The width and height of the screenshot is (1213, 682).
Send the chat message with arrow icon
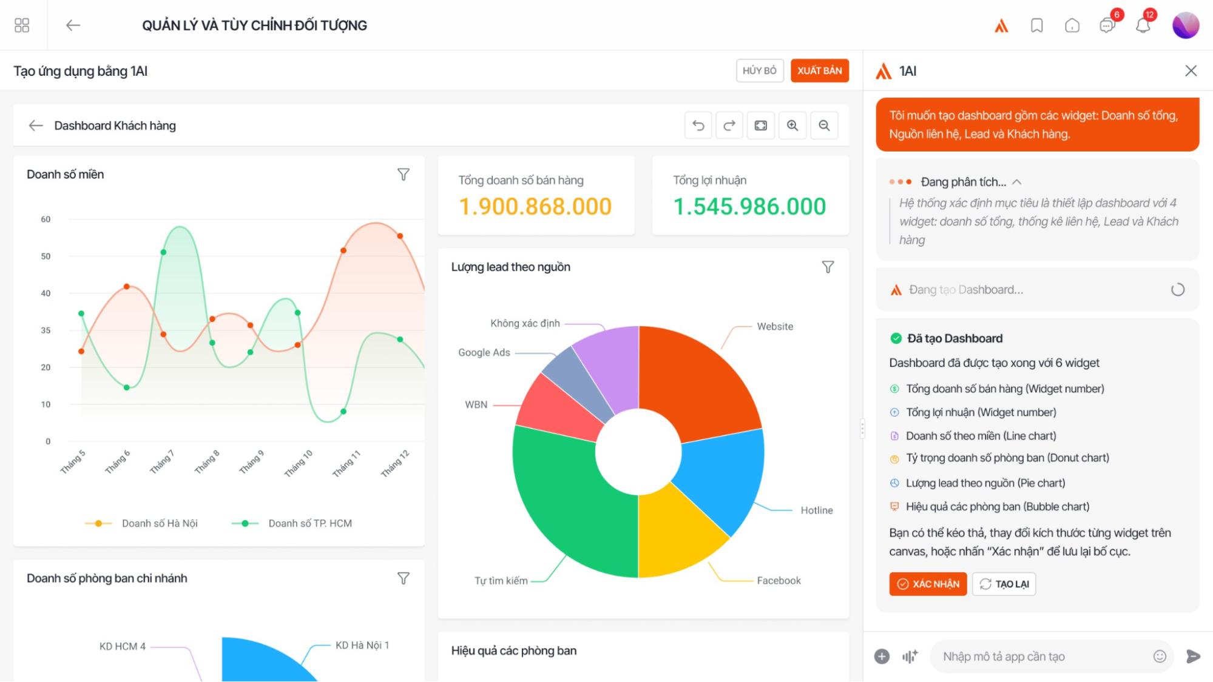pyautogui.click(x=1193, y=656)
